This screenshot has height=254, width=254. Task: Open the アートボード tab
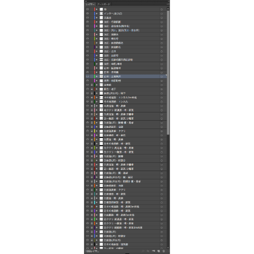tap(104, 4)
